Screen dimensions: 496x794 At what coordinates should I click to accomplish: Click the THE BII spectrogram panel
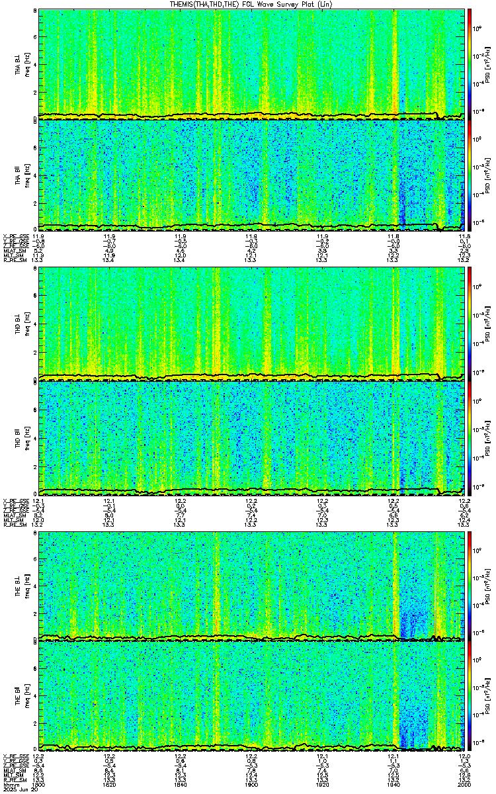pos(251,696)
